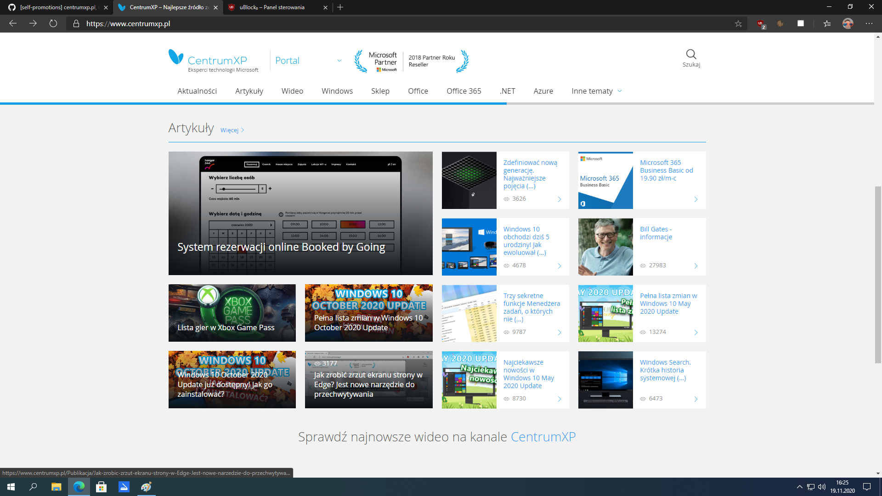Click the page vertical scrollbar thumb
Image resolution: width=882 pixels, height=496 pixels.
(x=878, y=275)
